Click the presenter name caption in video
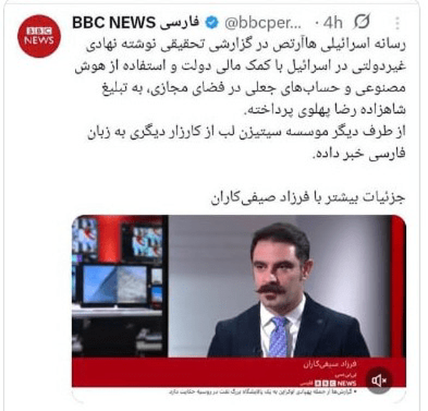 [330, 365]
